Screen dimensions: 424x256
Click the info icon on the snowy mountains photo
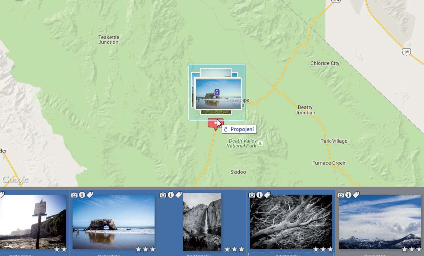click(348, 195)
